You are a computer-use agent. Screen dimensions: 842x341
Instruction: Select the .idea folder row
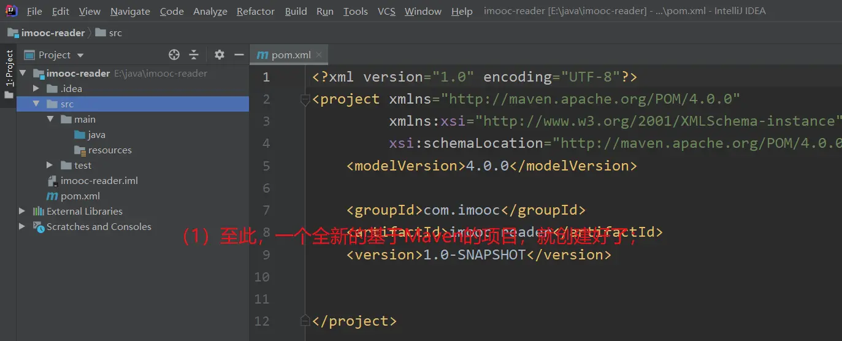(x=133, y=88)
